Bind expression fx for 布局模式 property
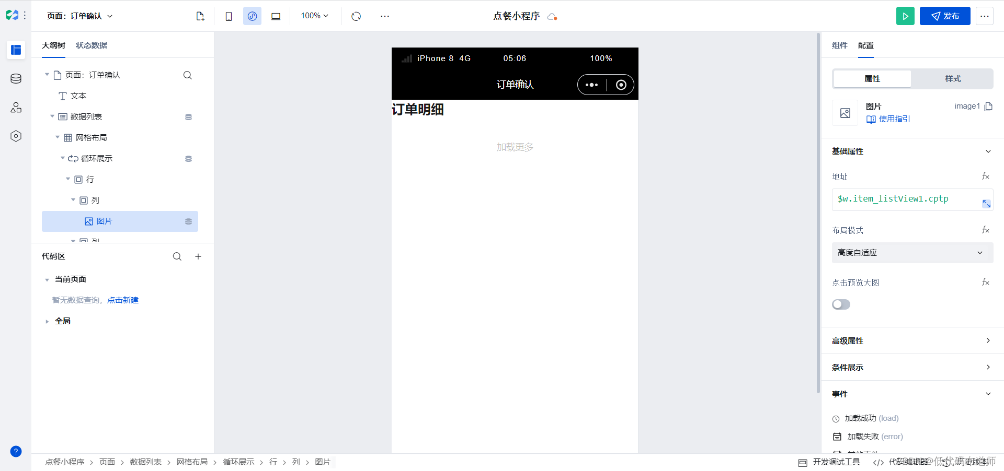1004x471 pixels. (986, 230)
